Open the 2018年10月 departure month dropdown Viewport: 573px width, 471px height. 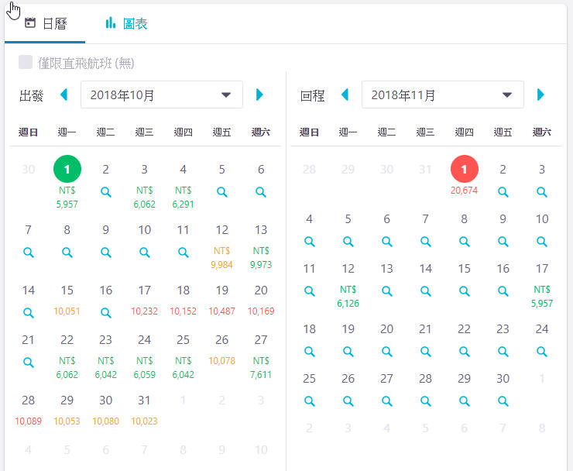(161, 95)
